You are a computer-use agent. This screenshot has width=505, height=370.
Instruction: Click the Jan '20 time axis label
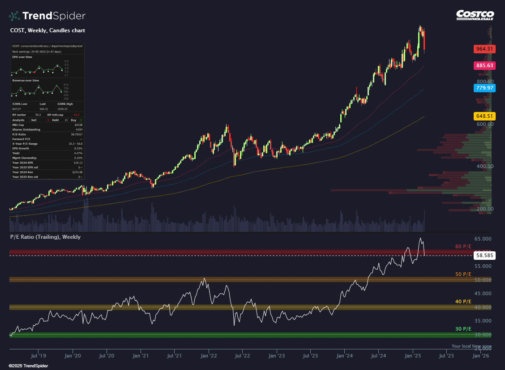pyautogui.click(x=73, y=356)
